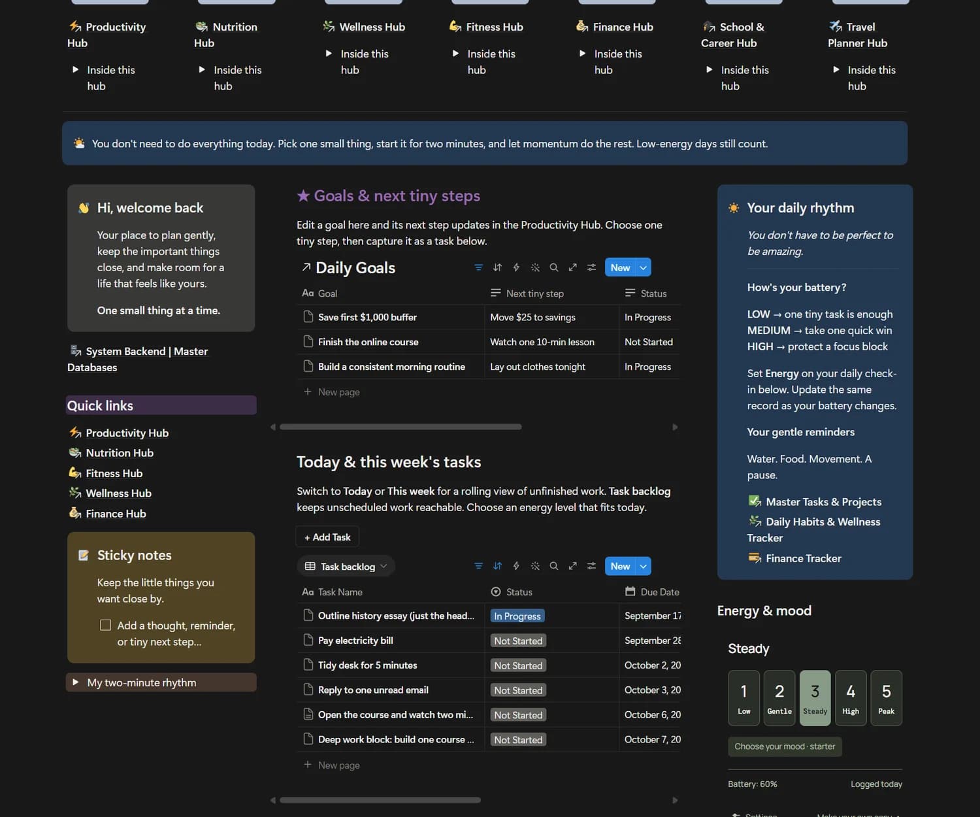Click AI sparkle icon in Task backlog toolbar
980x817 pixels.
535,566
